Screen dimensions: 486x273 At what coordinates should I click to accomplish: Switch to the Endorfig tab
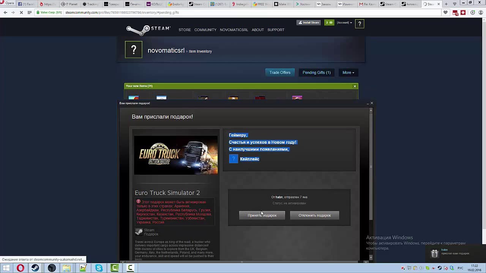click(177, 4)
